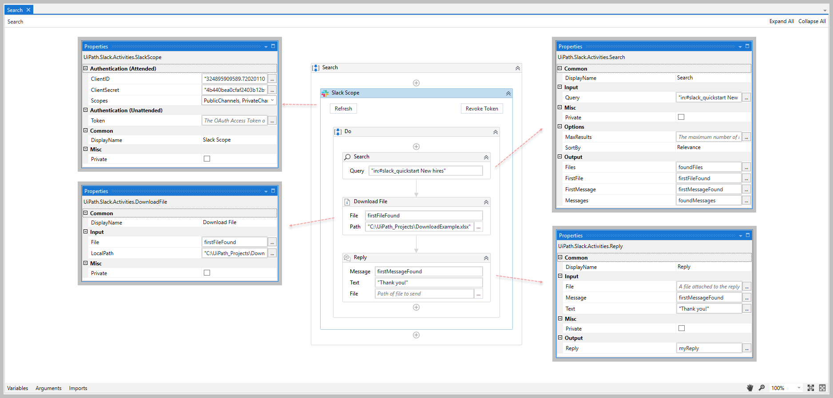The image size is (833, 398).
Task: Click Collapse All
Action: tap(812, 21)
